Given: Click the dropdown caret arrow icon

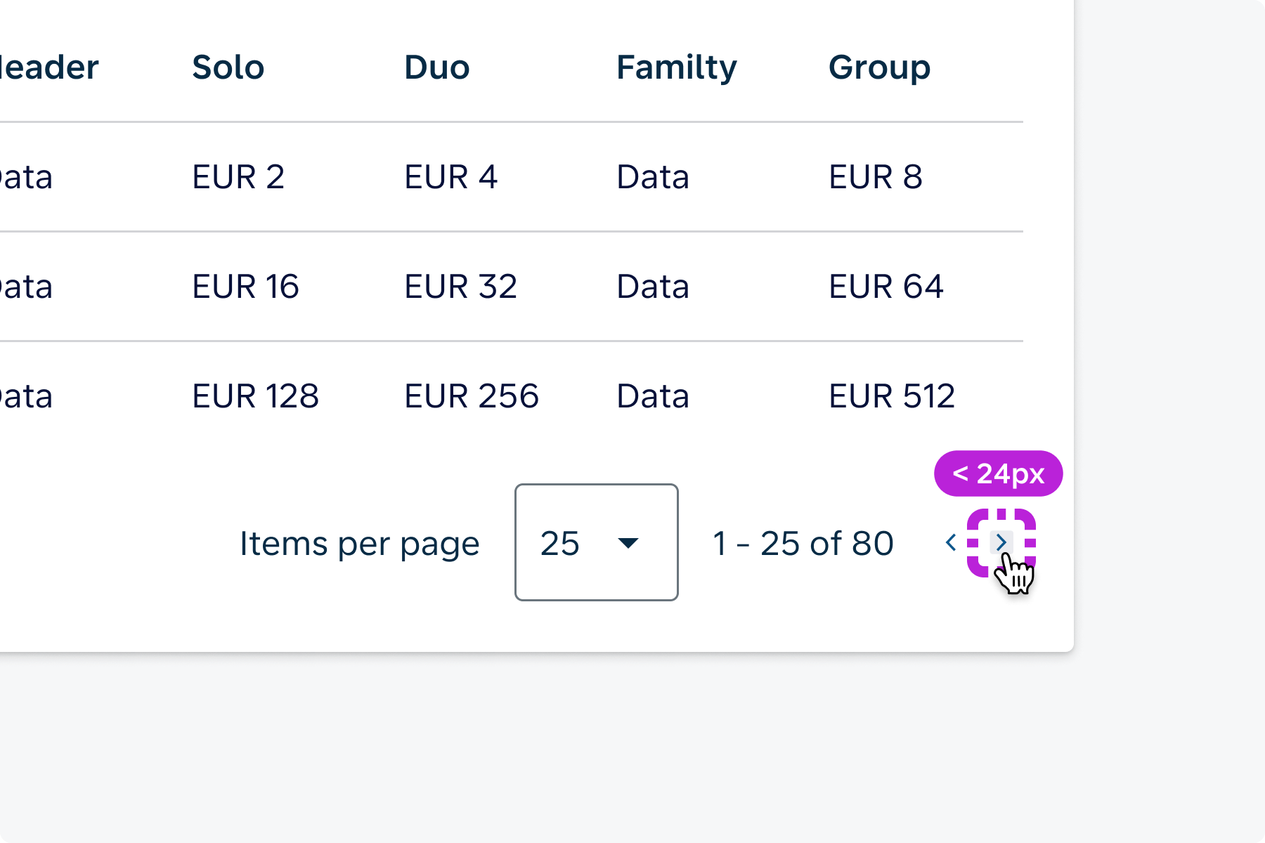Looking at the screenshot, I should coord(628,542).
